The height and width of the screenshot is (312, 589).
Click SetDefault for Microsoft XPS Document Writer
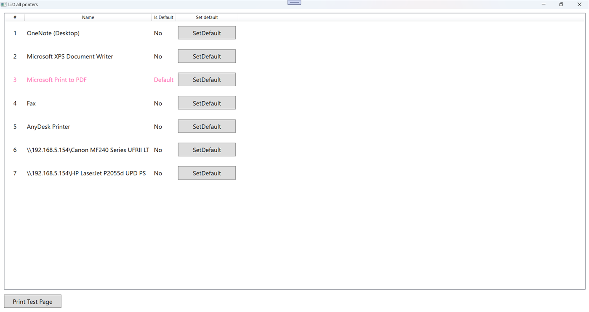206,56
